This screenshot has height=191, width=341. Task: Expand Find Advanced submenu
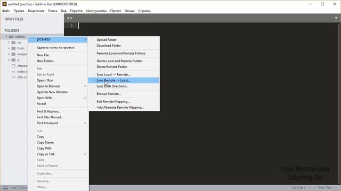58,123
